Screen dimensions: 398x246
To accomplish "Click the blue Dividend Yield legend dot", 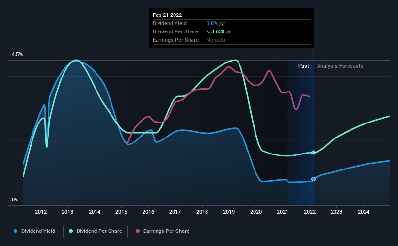I will pos(16,231).
